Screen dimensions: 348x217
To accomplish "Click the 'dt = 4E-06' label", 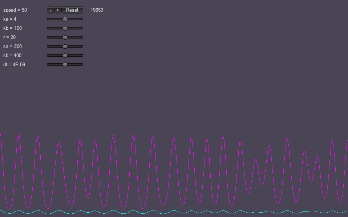I will (14, 65).
